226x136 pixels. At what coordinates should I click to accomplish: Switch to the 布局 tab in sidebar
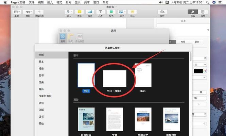[x=183, y=42]
